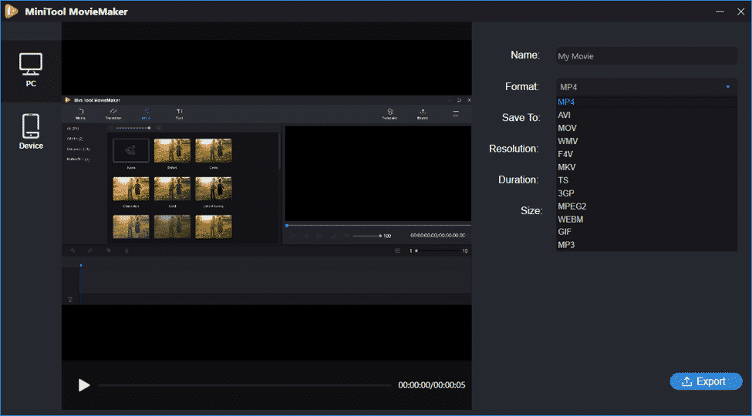Click the preview playback progress bar
The height and width of the screenshot is (416, 752).
click(x=244, y=385)
